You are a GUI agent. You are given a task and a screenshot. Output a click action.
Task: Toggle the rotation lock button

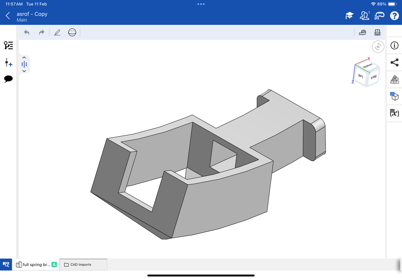pyautogui.click(x=378, y=47)
